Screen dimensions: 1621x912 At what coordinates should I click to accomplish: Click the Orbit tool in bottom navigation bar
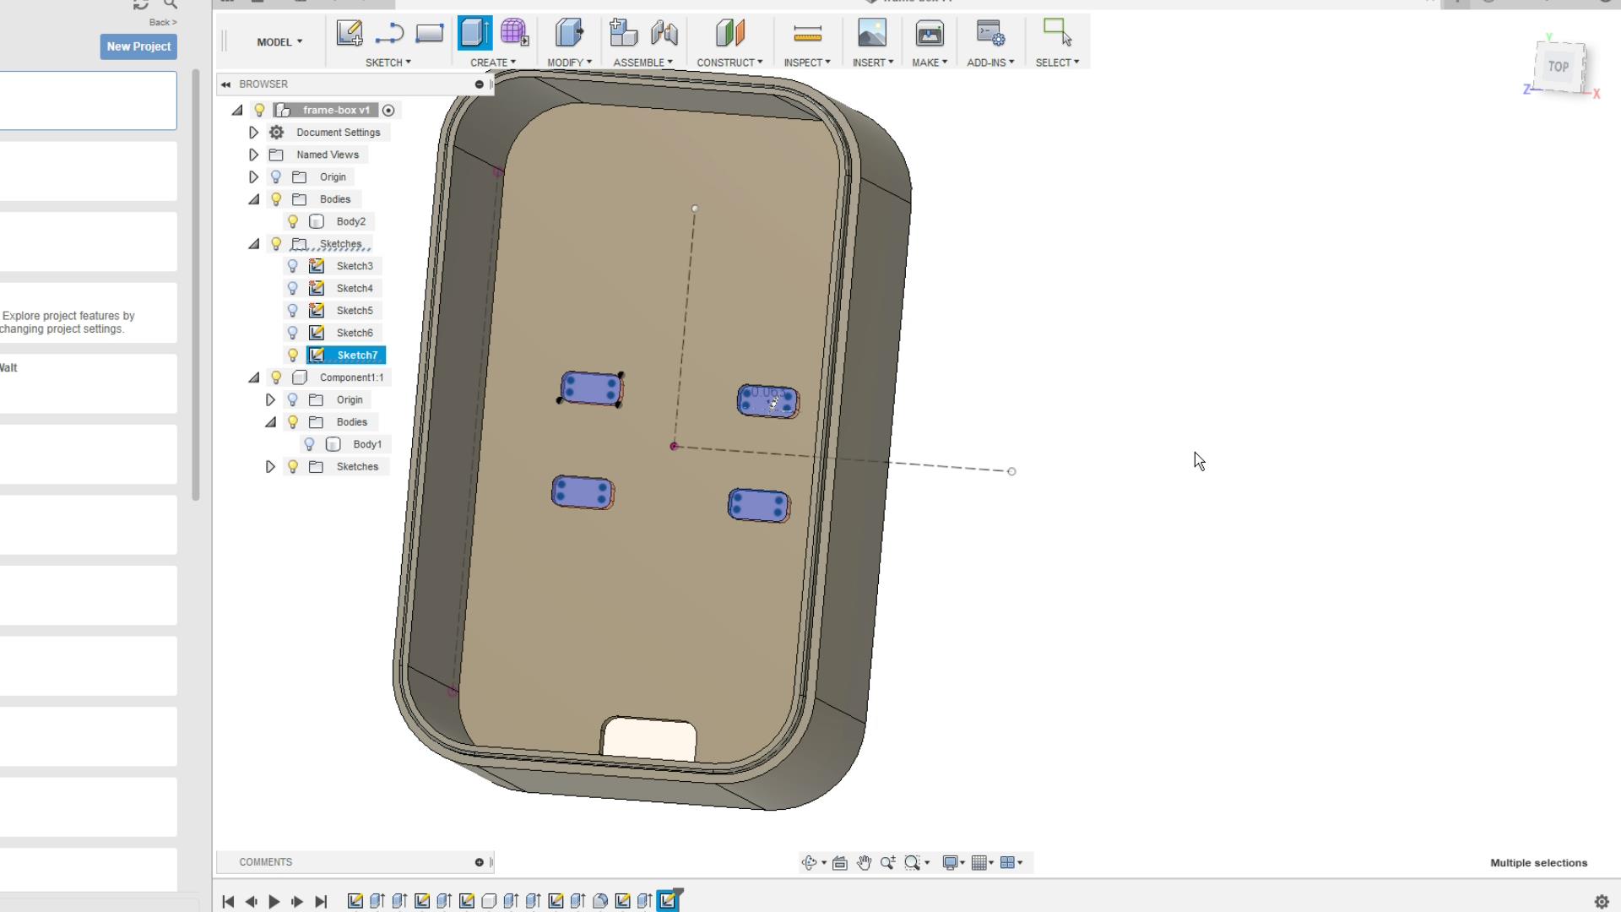(x=810, y=862)
